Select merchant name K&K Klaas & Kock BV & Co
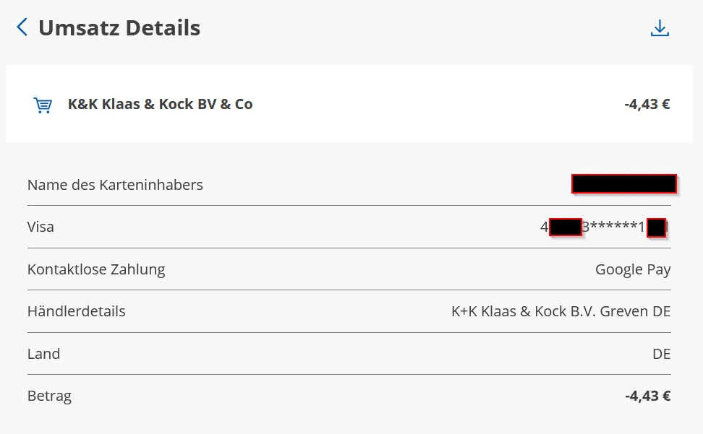 (160, 104)
